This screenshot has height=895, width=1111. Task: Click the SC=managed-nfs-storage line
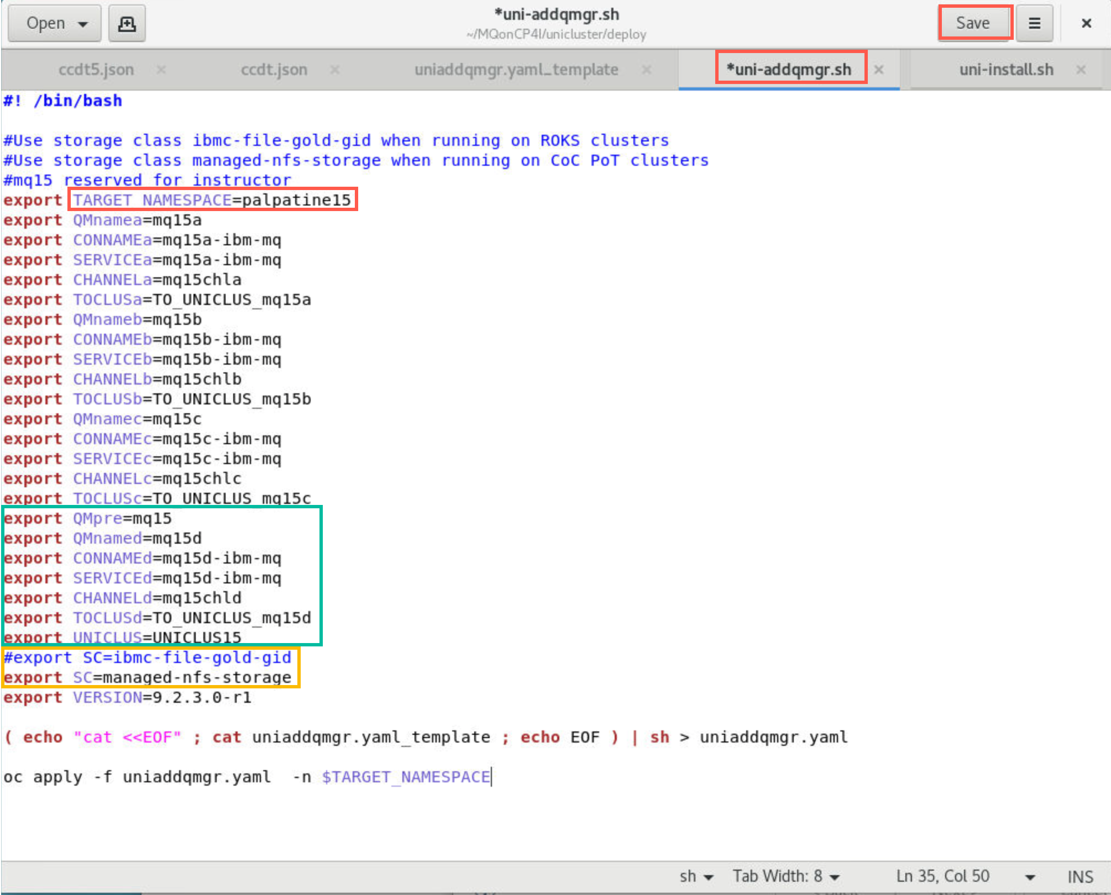(x=148, y=677)
